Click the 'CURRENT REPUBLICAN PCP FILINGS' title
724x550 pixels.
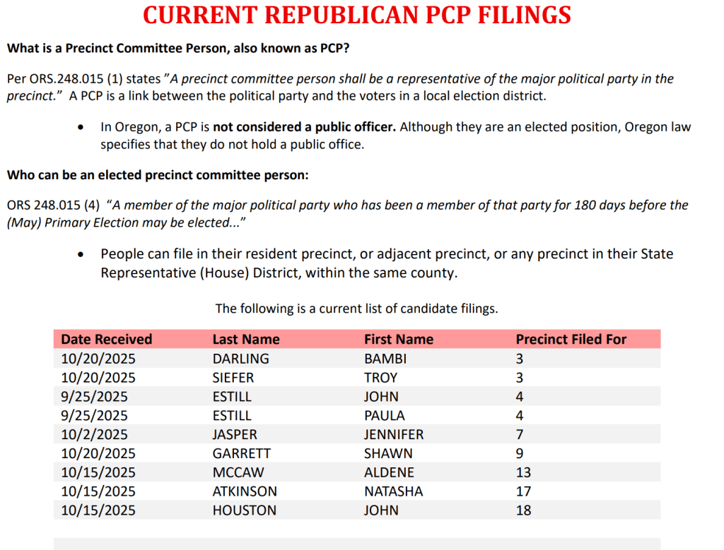pyautogui.click(x=357, y=16)
